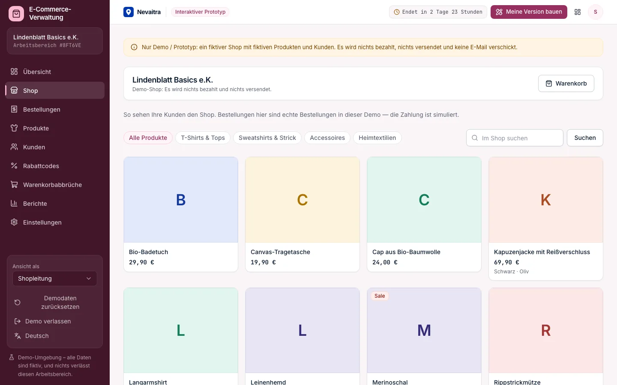Open the Warenkorb button
Screen dimensions: 617x385
(x=566, y=83)
